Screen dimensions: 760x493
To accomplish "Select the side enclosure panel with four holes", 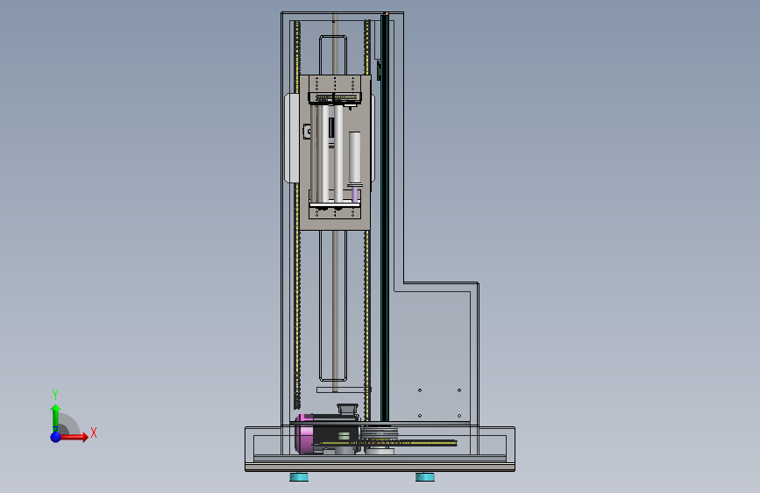I will point(431,357).
